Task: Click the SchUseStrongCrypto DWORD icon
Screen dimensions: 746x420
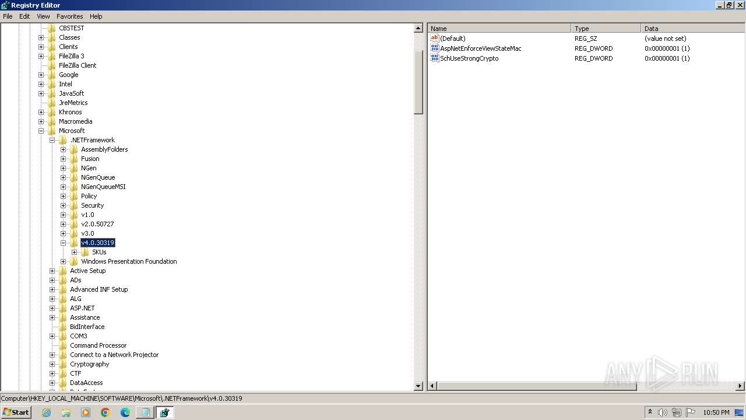Action: [434, 58]
